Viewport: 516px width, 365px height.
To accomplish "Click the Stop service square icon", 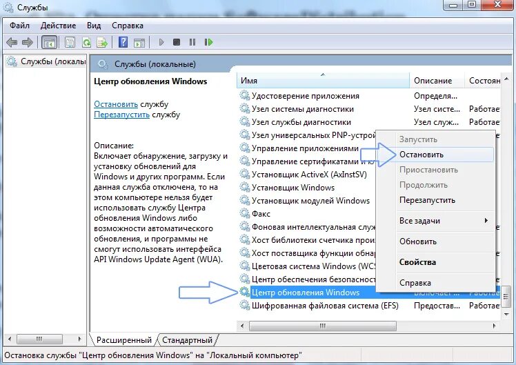I will (x=177, y=42).
